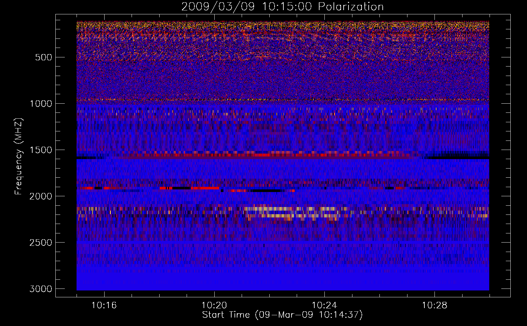Click the 10:20 time tick label
Screen dimensions: 527x326
(x=214, y=305)
